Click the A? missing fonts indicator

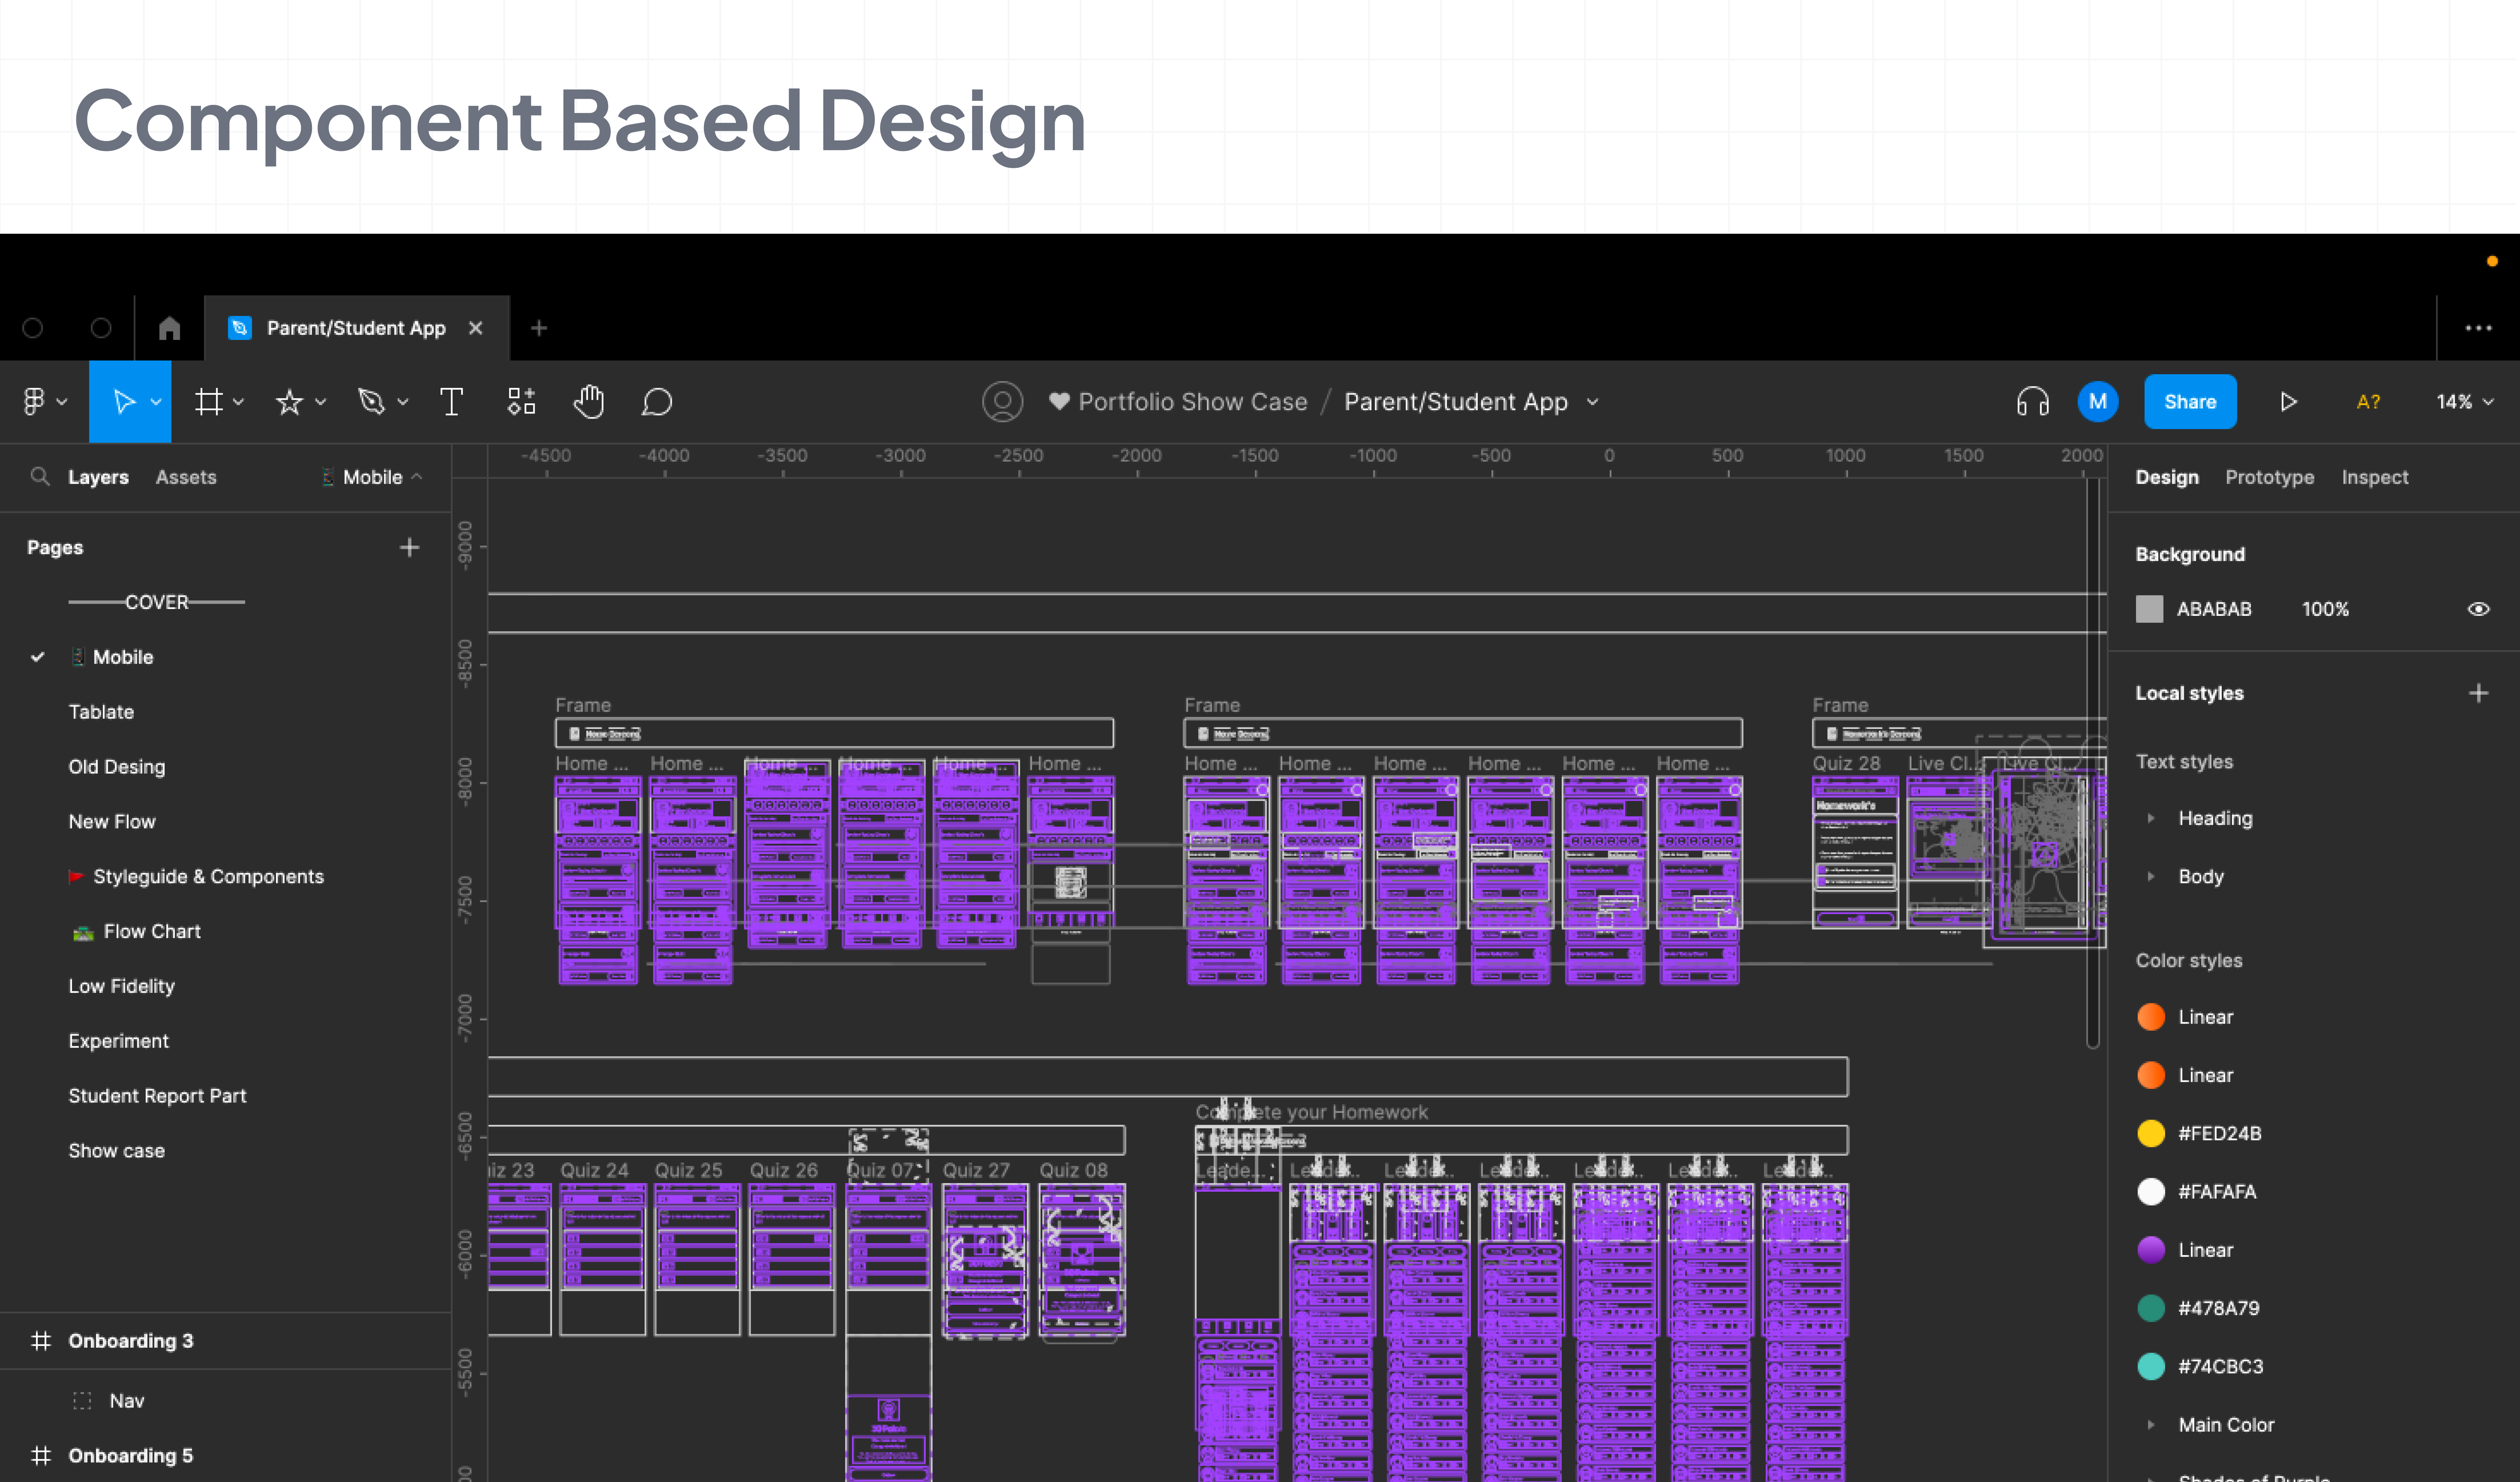coord(2368,402)
